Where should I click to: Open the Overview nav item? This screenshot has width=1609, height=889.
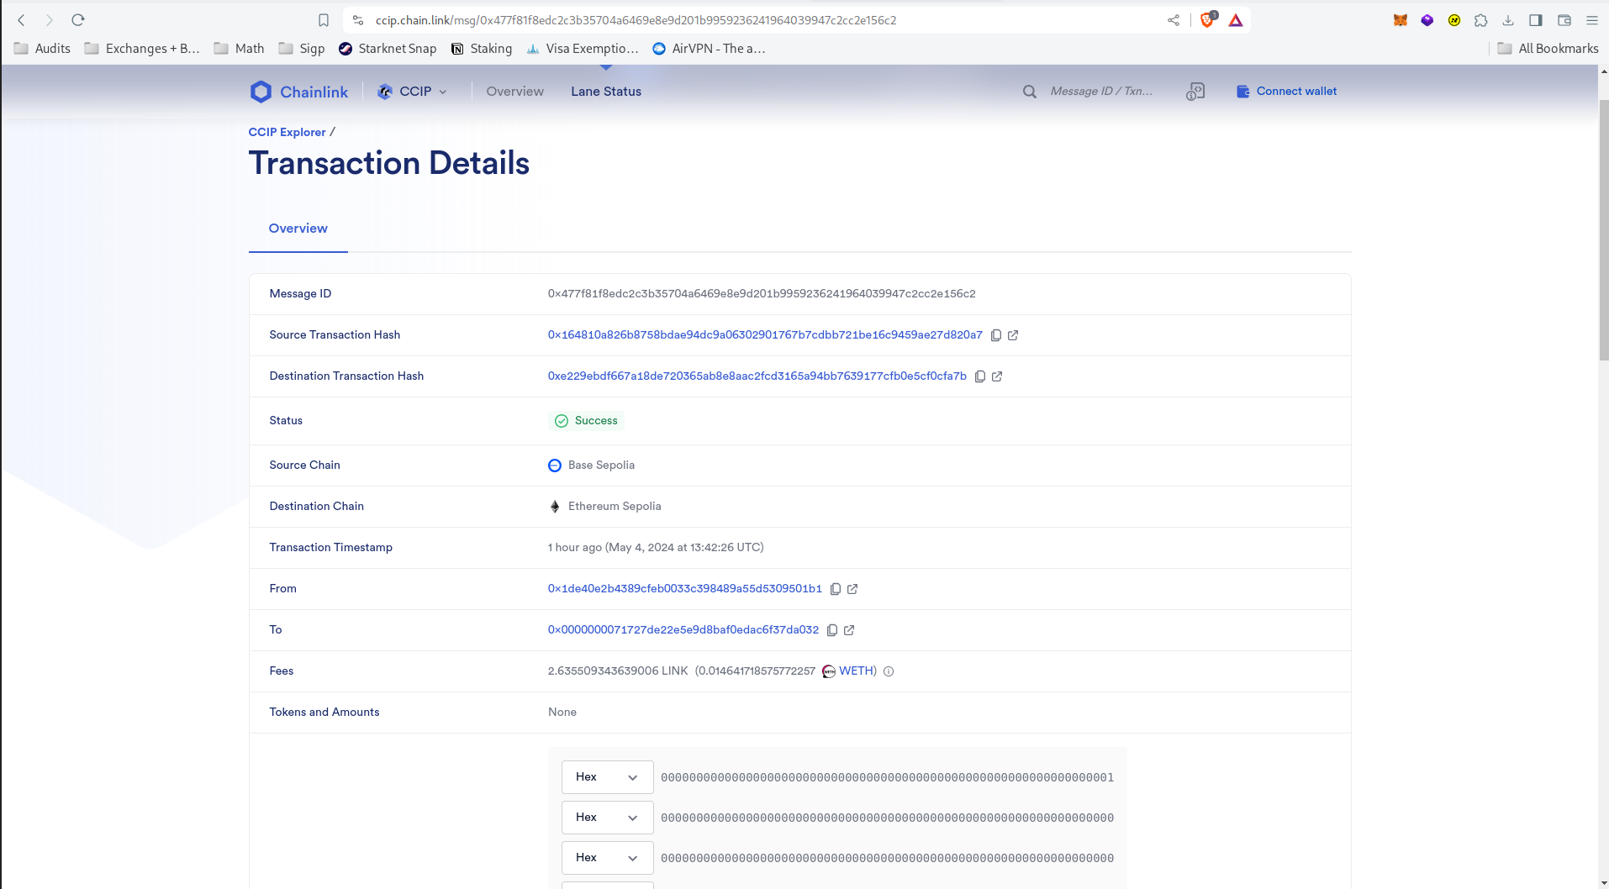click(x=514, y=92)
